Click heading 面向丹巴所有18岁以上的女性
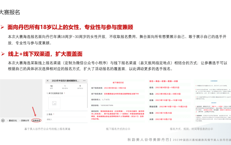 (x=70, y=27)
